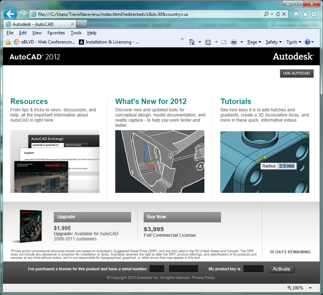
Task: Click the USE AUTOCAD button
Action: [296, 73]
